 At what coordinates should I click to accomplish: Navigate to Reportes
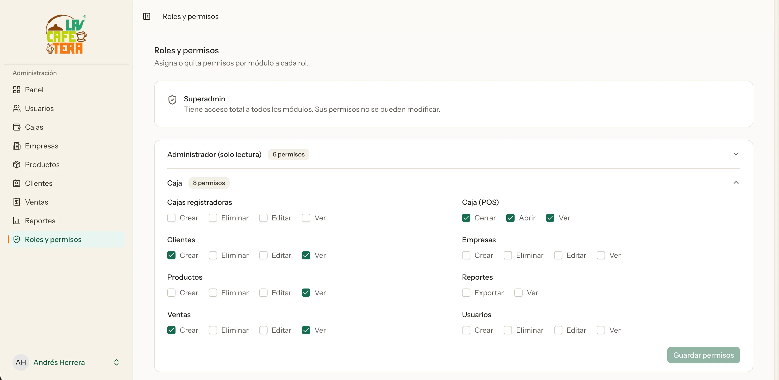(x=67, y=221)
